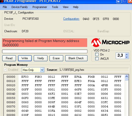
Task: Select memory cell F06B in row 00000
Action: 91,77
